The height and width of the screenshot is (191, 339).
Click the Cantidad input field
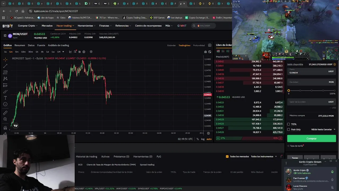(x=311, y=82)
